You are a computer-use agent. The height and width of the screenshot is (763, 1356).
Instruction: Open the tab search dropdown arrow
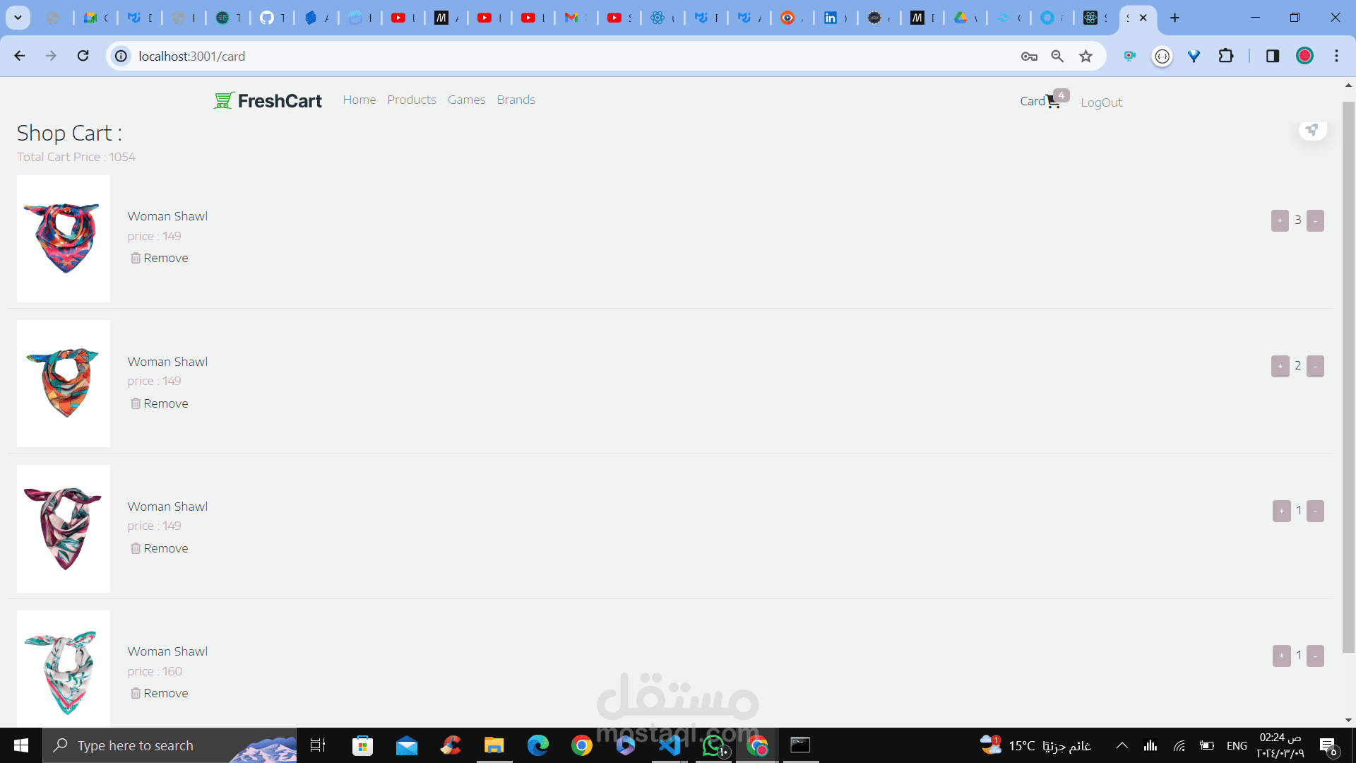click(18, 18)
